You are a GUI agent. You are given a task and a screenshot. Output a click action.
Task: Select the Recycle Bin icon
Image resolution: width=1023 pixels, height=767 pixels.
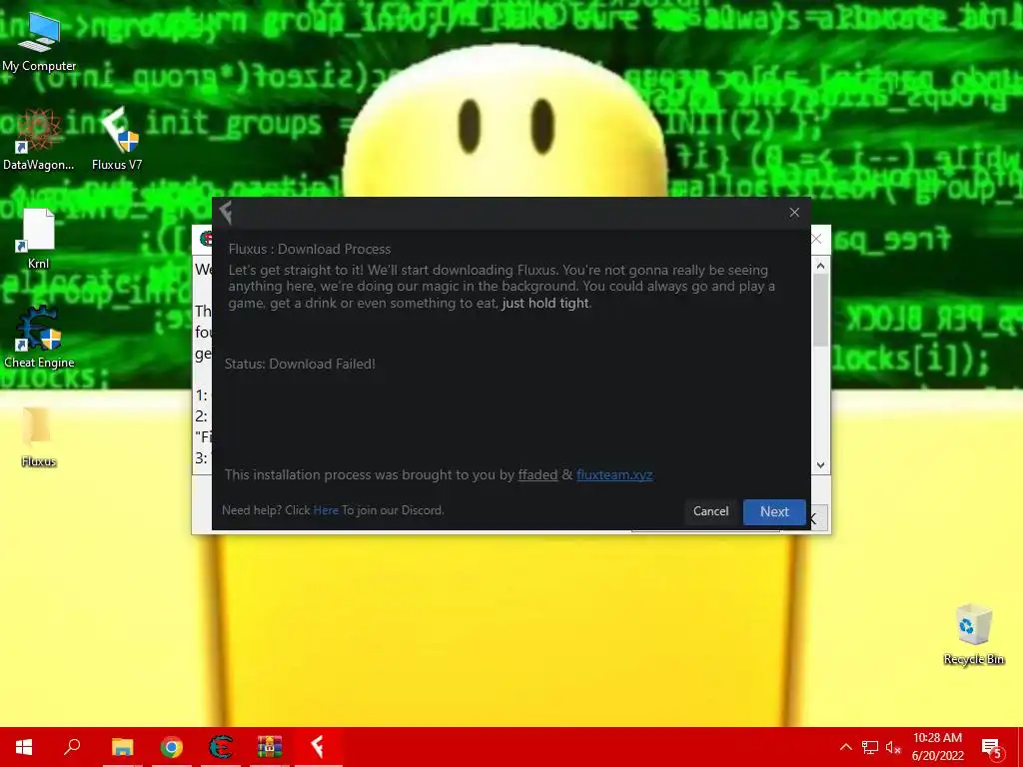[x=973, y=634]
